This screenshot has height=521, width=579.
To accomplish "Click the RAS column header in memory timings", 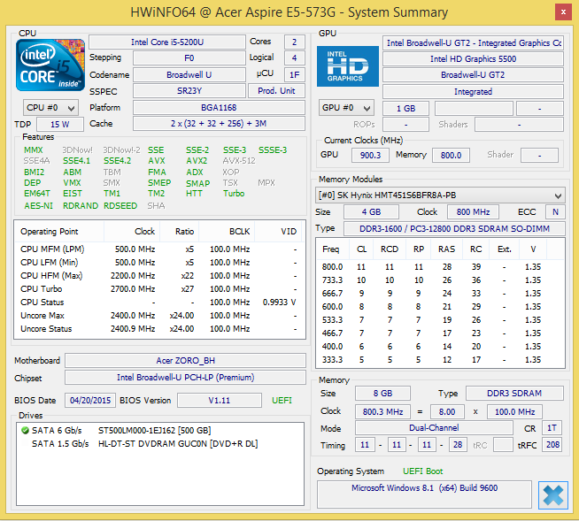I will coord(447,249).
